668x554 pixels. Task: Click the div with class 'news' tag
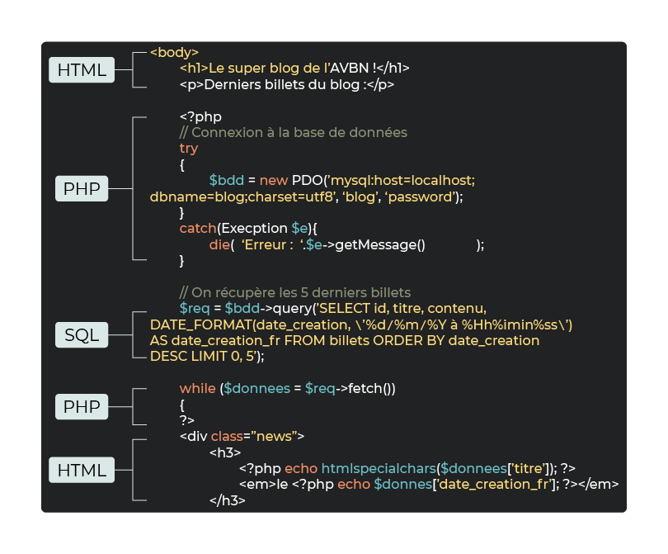click(231, 436)
